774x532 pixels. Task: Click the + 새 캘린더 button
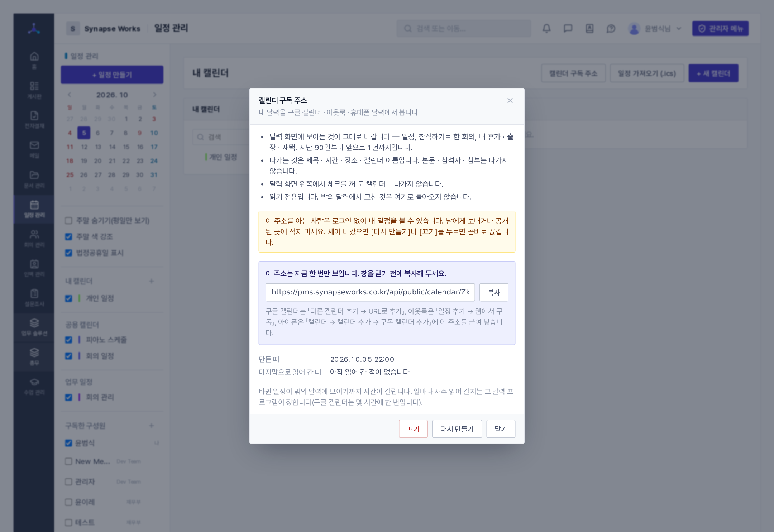pos(713,73)
